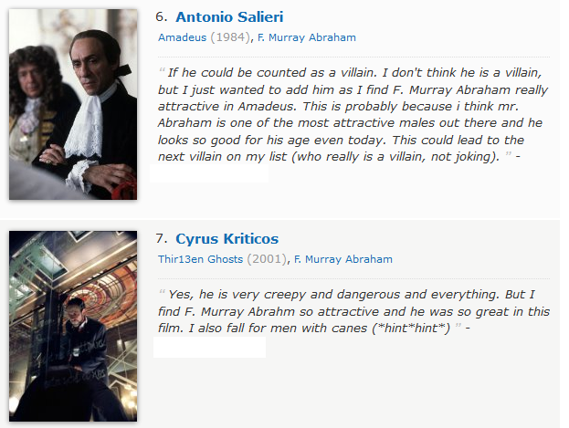Screen dimensions: 569x428
Task: Click the Amadeus movie link
Action: tap(182, 37)
